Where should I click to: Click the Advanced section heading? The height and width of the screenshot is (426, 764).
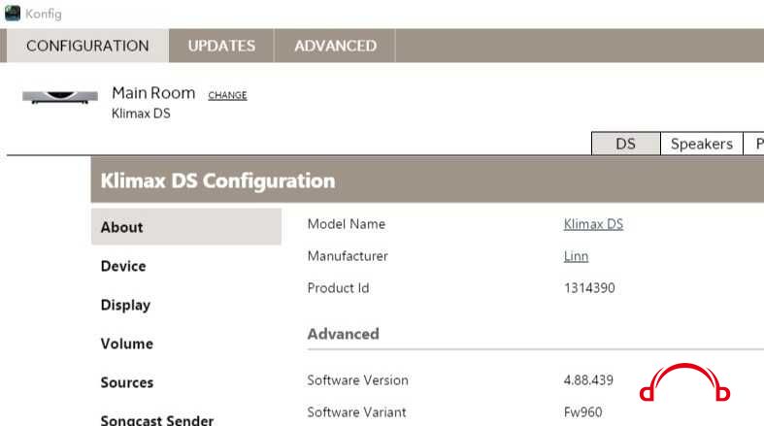(343, 334)
